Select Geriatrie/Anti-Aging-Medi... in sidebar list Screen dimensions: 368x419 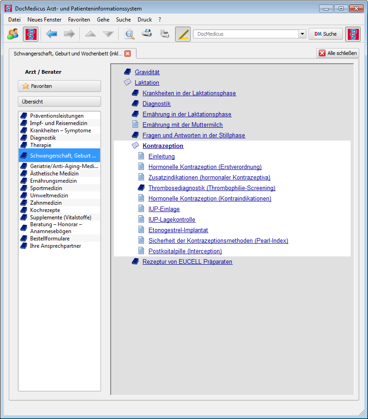tap(59, 166)
